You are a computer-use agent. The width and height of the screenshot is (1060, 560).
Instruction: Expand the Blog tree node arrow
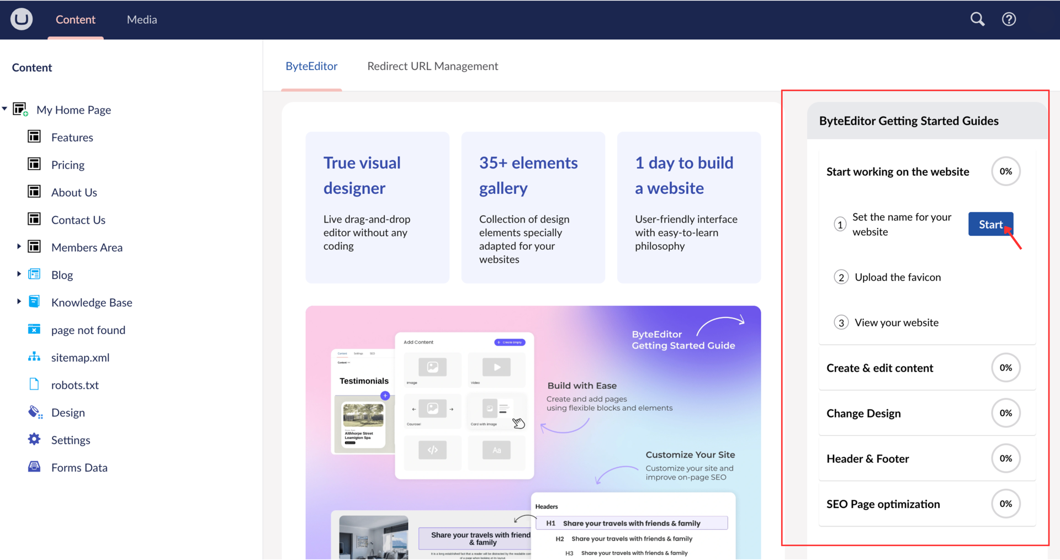[19, 274]
